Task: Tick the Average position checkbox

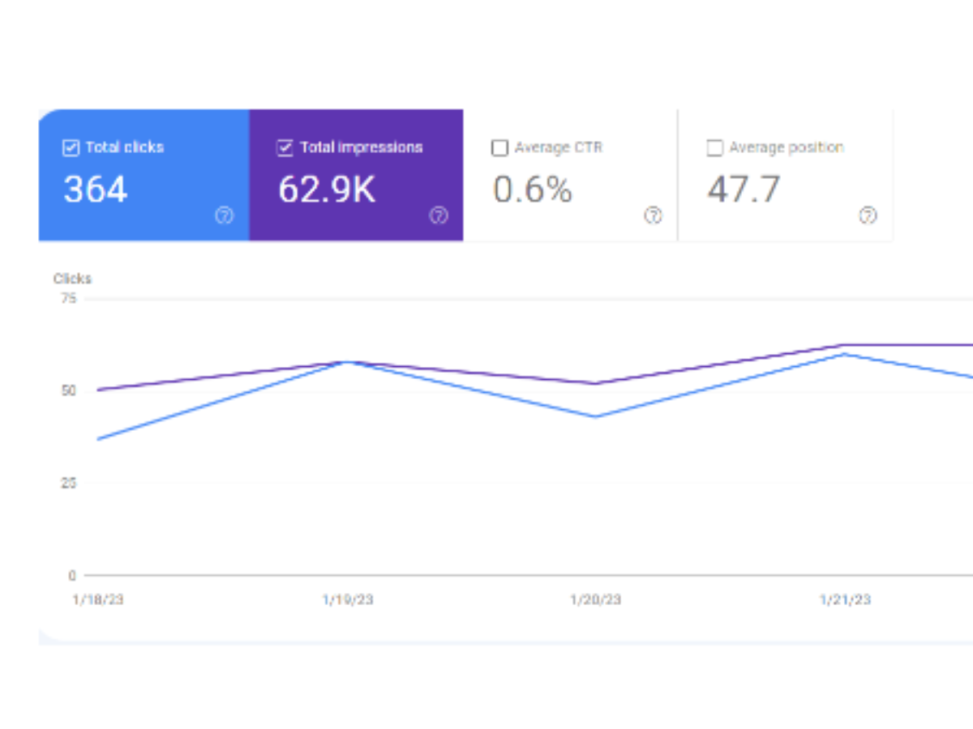Action: click(x=714, y=148)
